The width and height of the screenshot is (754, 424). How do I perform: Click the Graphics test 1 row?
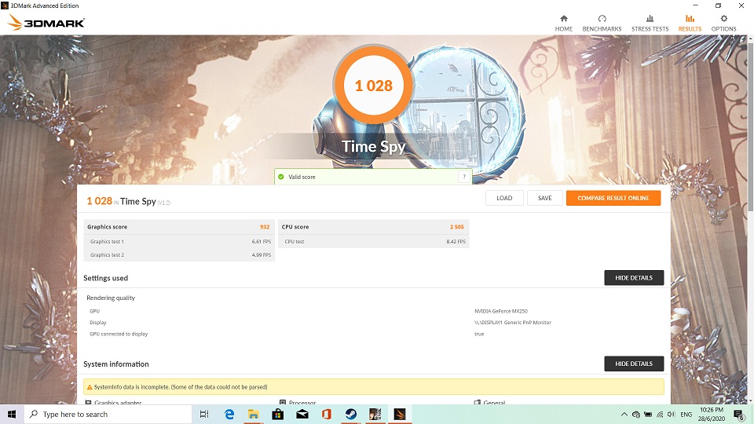[x=179, y=241]
